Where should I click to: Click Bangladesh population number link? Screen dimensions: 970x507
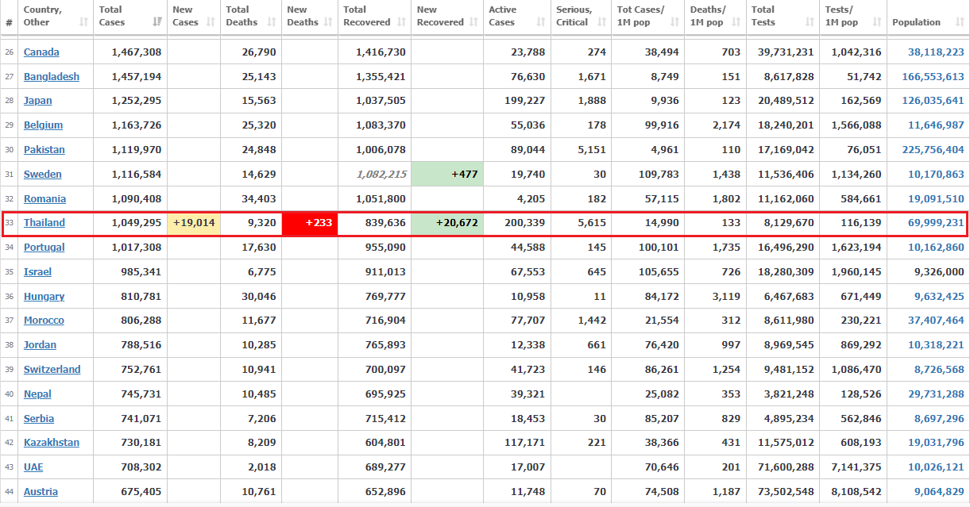[933, 77]
